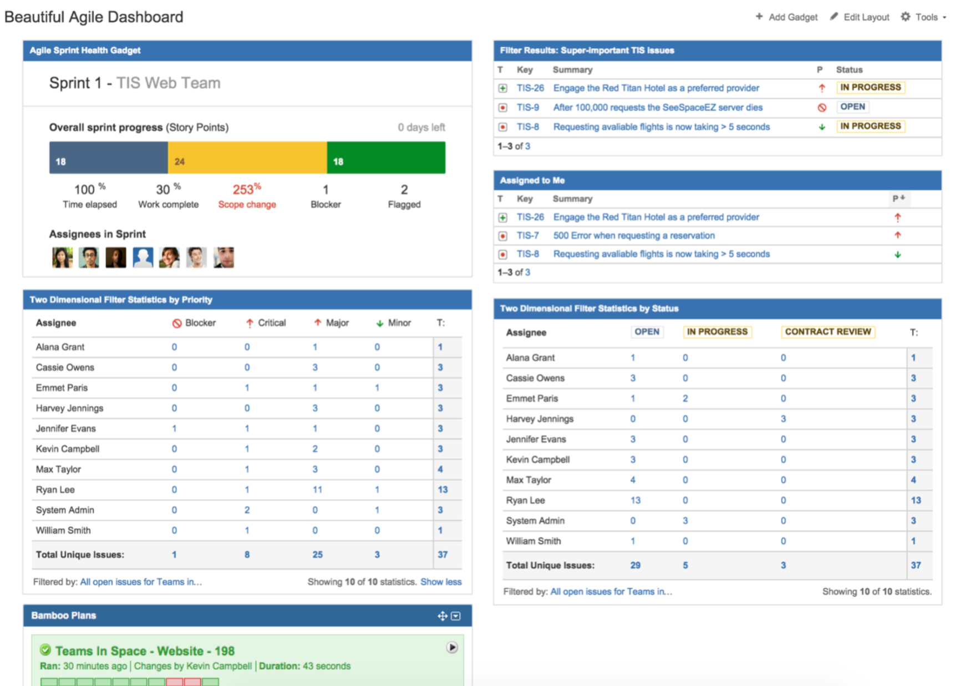Screen dimensions: 960x686
Task: Click the Add Gadget plus icon
Action: [759, 17]
